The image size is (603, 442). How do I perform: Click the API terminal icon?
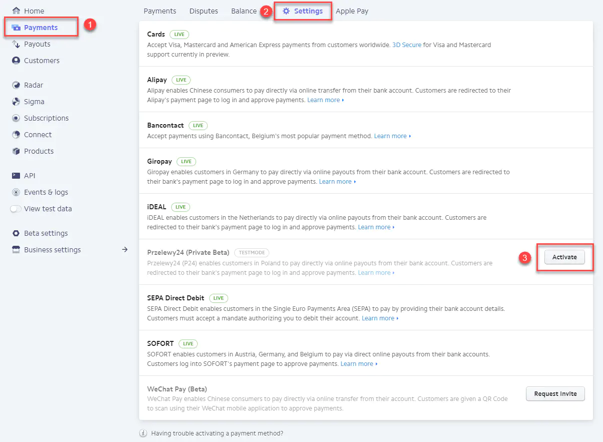pos(16,176)
